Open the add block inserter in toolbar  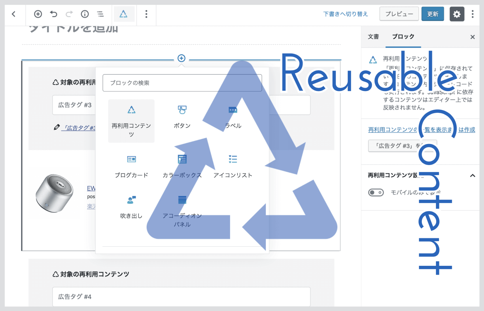[x=38, y=14]
